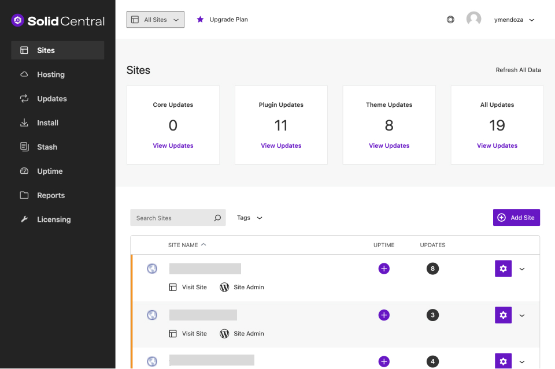Open the All Sites dropdown

coord(156,20)
